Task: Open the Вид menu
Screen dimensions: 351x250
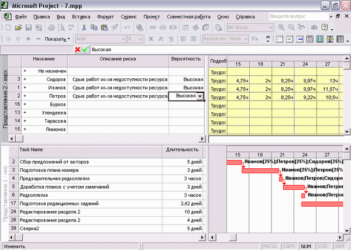Action: coord(61,17)
